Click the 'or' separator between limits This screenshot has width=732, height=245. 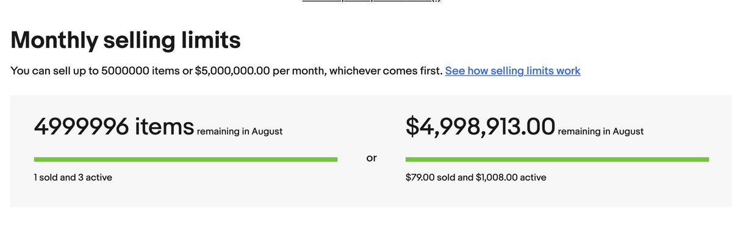pyautogui.click(x=371, y=158)
